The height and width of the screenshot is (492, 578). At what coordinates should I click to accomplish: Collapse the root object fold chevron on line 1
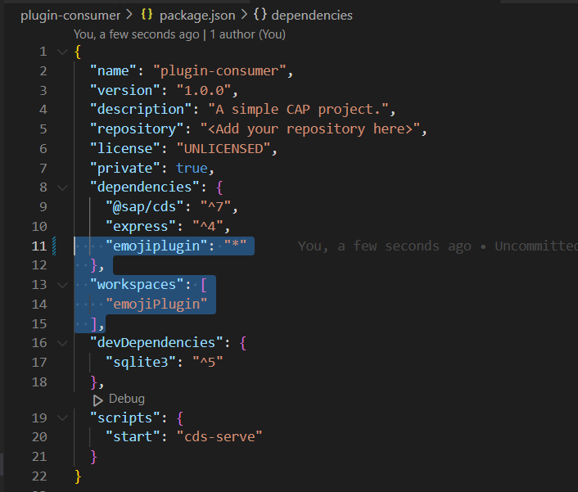pos(63,52)
